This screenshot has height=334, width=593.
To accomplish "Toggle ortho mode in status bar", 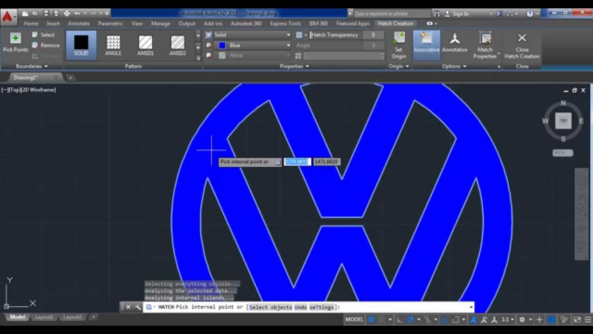I will [399, 320].
